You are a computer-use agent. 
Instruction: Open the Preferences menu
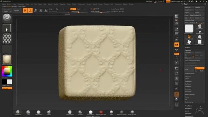tap(81, 4)
